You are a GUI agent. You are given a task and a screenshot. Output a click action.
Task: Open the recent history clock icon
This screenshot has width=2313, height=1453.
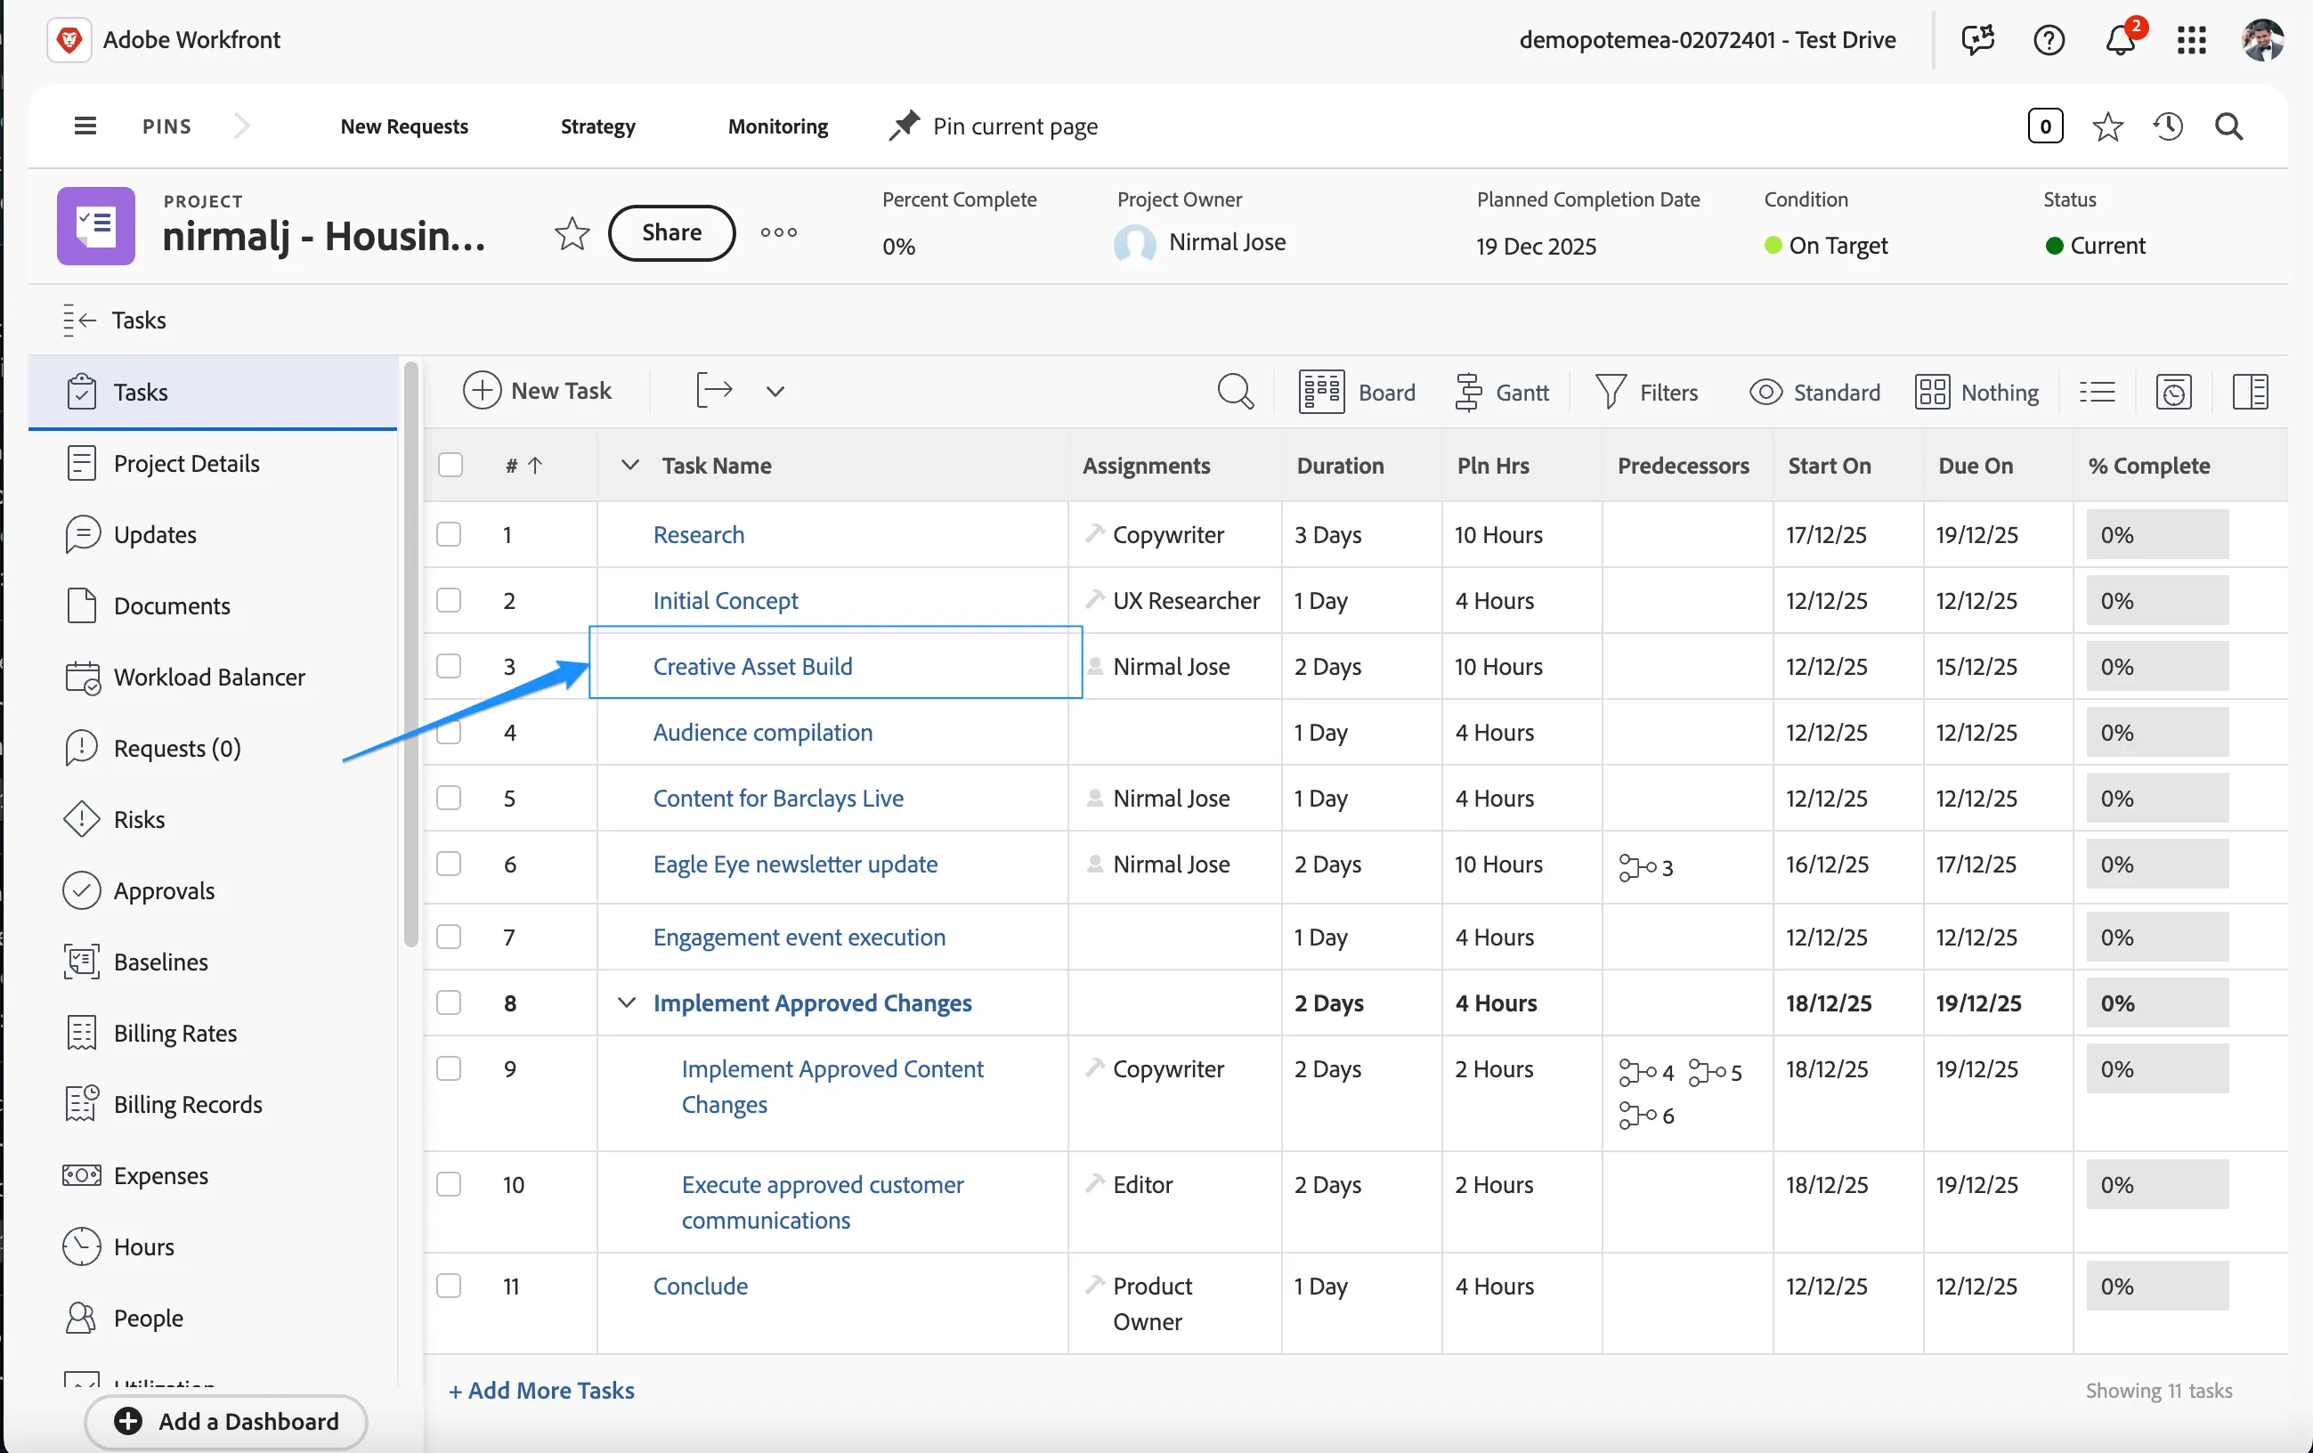click(2168, 126)
